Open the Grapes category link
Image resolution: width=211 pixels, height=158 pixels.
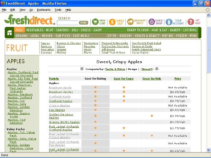pyautogui.click(x=61, y=49)
